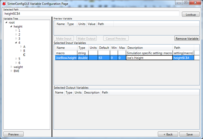Click the Selected Path text field
Viewport: 203px width, 139px height.
tap(91, 14)
